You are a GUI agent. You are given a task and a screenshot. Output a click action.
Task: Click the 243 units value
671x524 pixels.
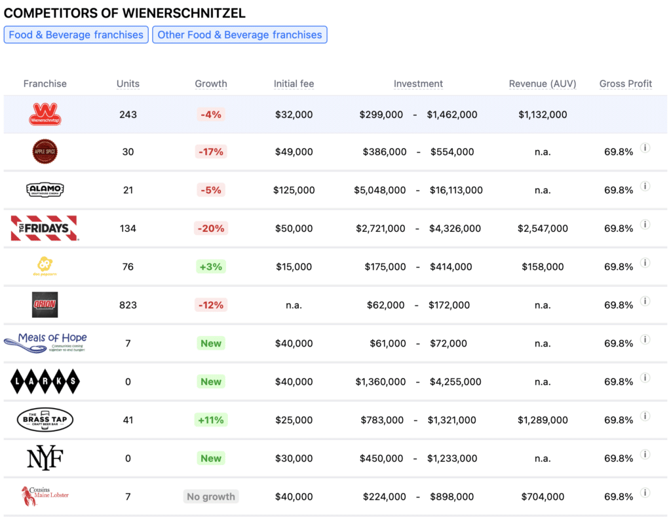coord(128,115)
